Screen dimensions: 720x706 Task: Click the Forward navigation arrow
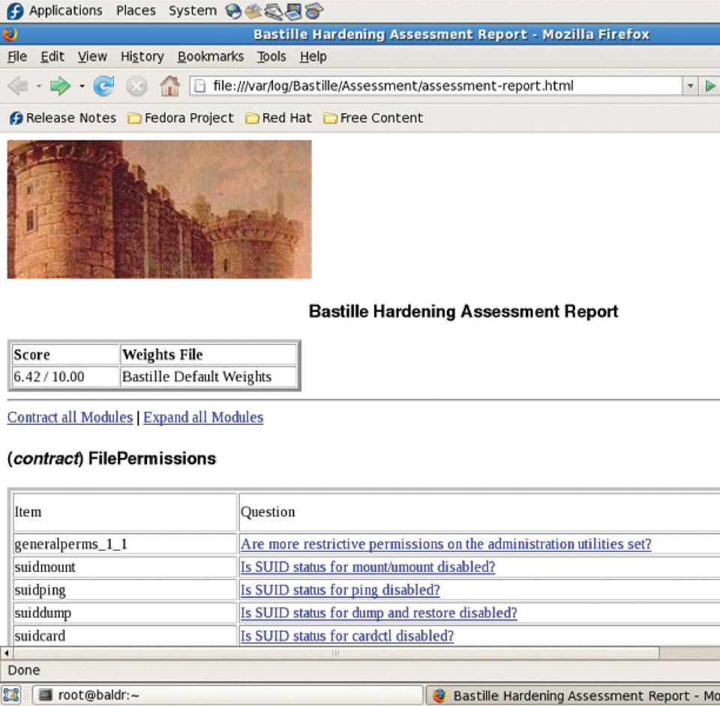click(x=60, y=86)
